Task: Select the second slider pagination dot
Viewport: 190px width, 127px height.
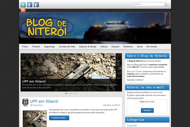Action: coord(69,93)
